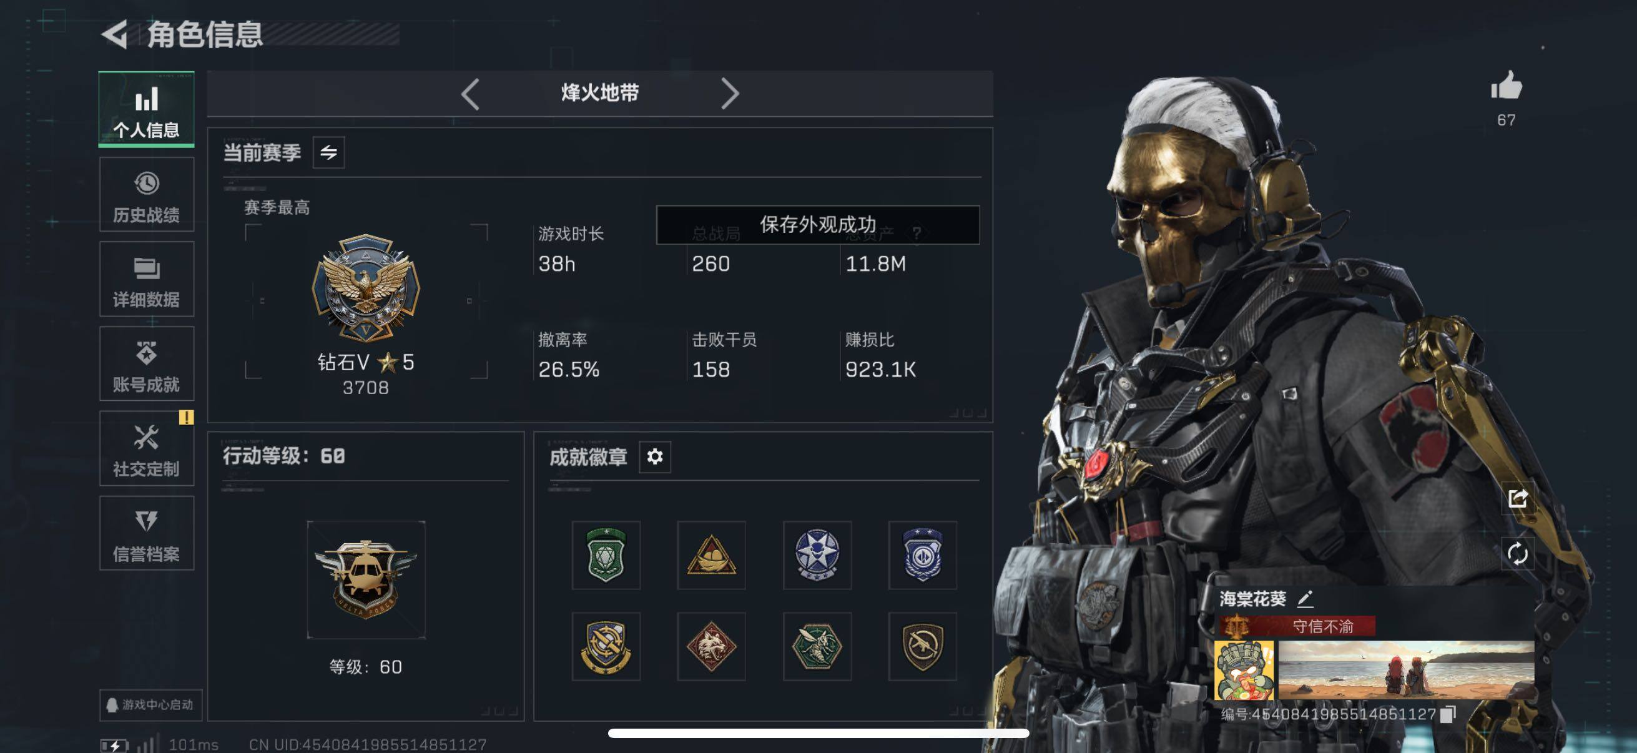Switch to next game mode arrow
The width and height of the screenshot is (1637, 753).
click(x=729, y=94)
